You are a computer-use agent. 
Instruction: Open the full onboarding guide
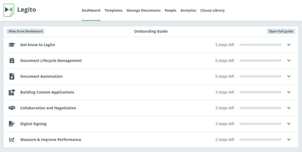coord(281,31)
